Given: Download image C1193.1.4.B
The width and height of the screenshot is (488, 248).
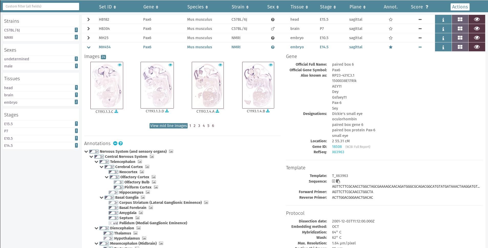Looking at the screenshot, I should pyautogui.click(x=268, y=111).
